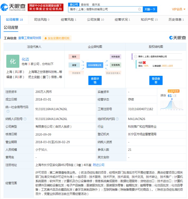188x199 pixels.
Task: Click the 认证后获得 badge
Action: tap(174, 91)
